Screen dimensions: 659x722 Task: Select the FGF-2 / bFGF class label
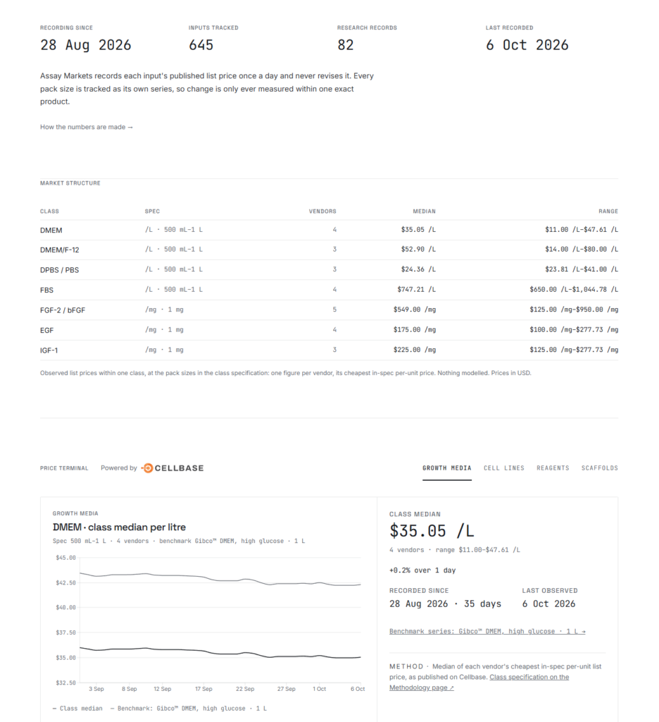pos(63,310)
